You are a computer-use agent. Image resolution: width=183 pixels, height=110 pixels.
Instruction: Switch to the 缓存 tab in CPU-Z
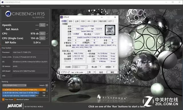pos(71,21)
